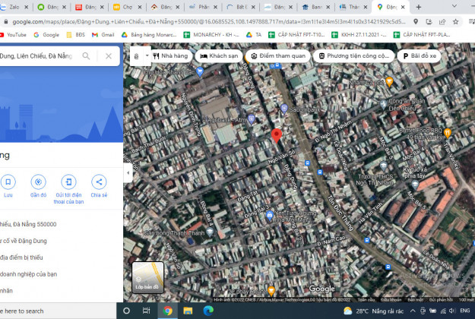The image size is (475, 319).
Task: Open a new Chrome tab with plus
Action: 419,7
